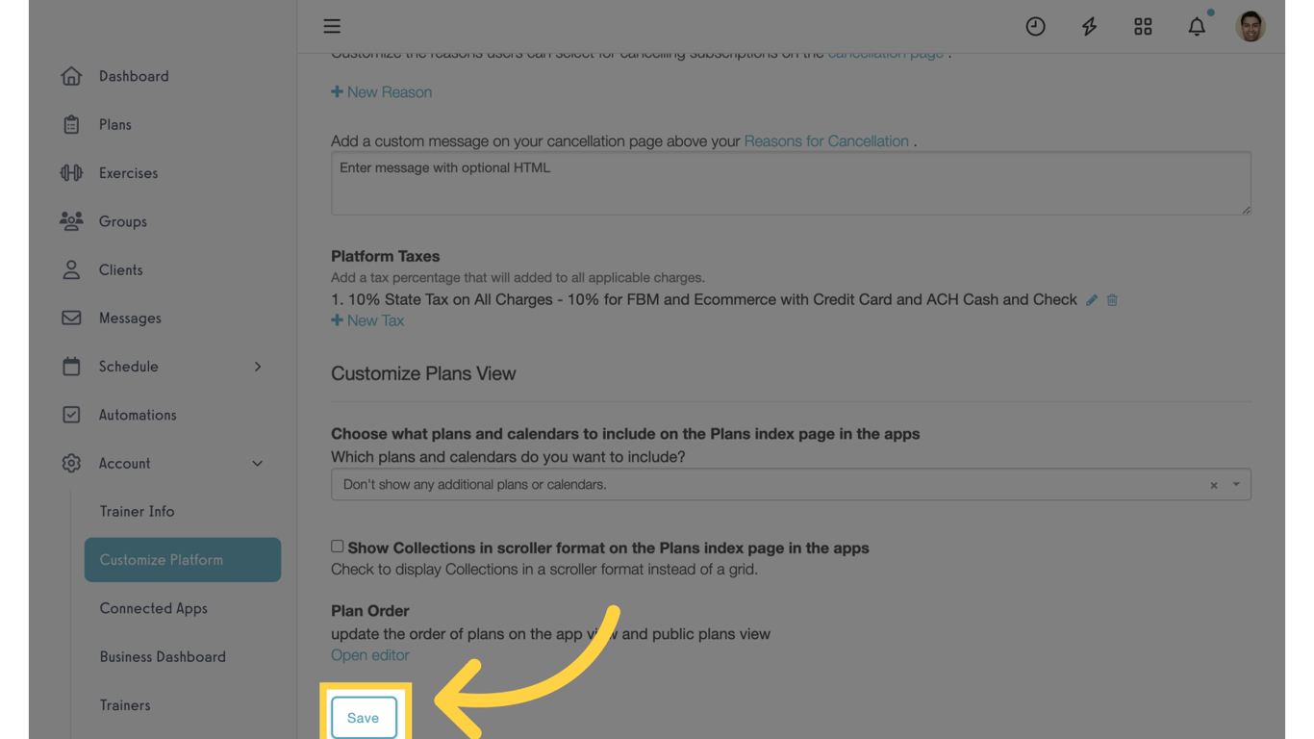The height and width of the screenshot is (739, 1314).
Task: Open the apps grid icon
Action: [1143, 27]
